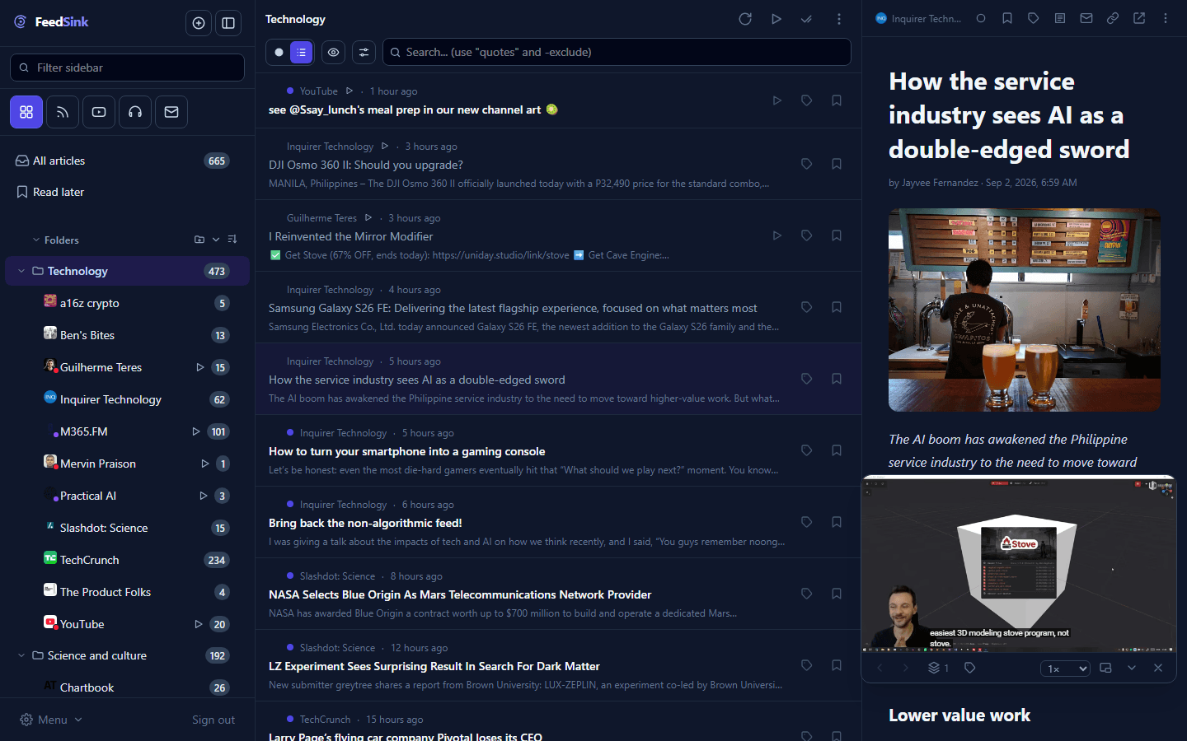Image resolution: width=1187 pixels, height=741 pixels.
Task: Open the collapse all folders dropdown chevron
Action: pos(216,240)
